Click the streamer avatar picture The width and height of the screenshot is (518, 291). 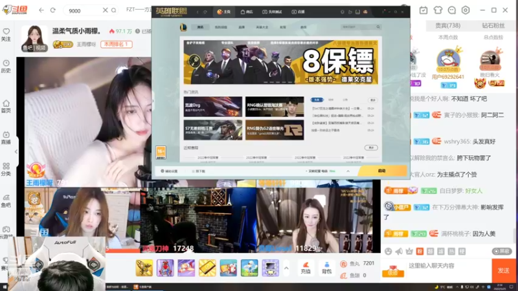34,39
